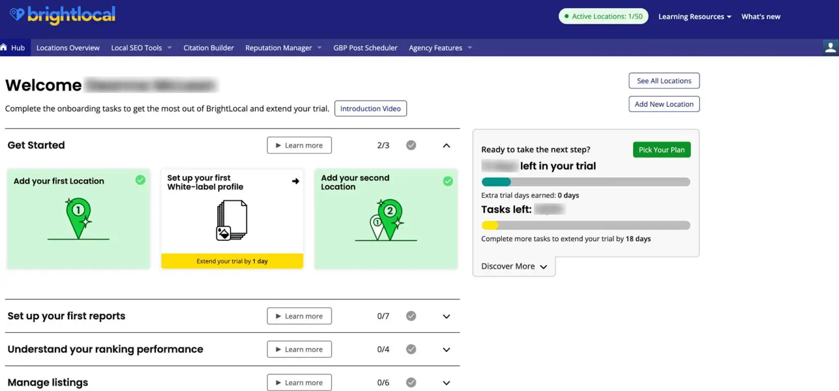Click the 2/3 progress count
The image size is (839, 391).
coord(383,146)
